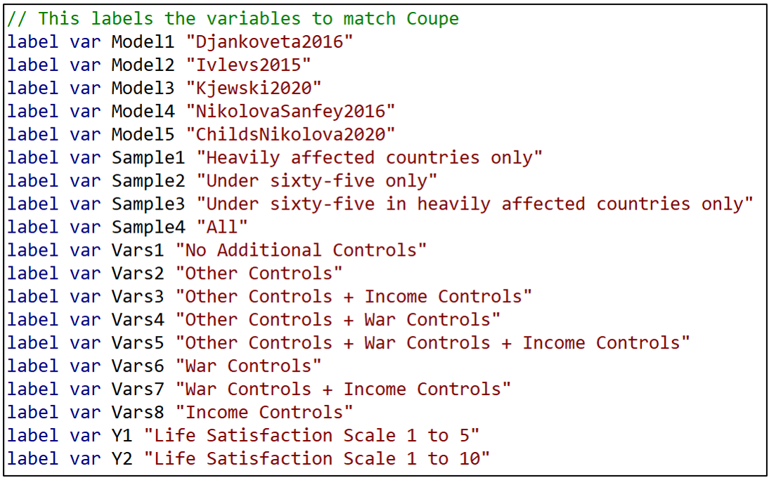Image resolution: width=769 pixels, height=478 pixels.
Task: Click "Life Satisfaction Scale 1 to 10" string
Action: [x=316, y=459]
